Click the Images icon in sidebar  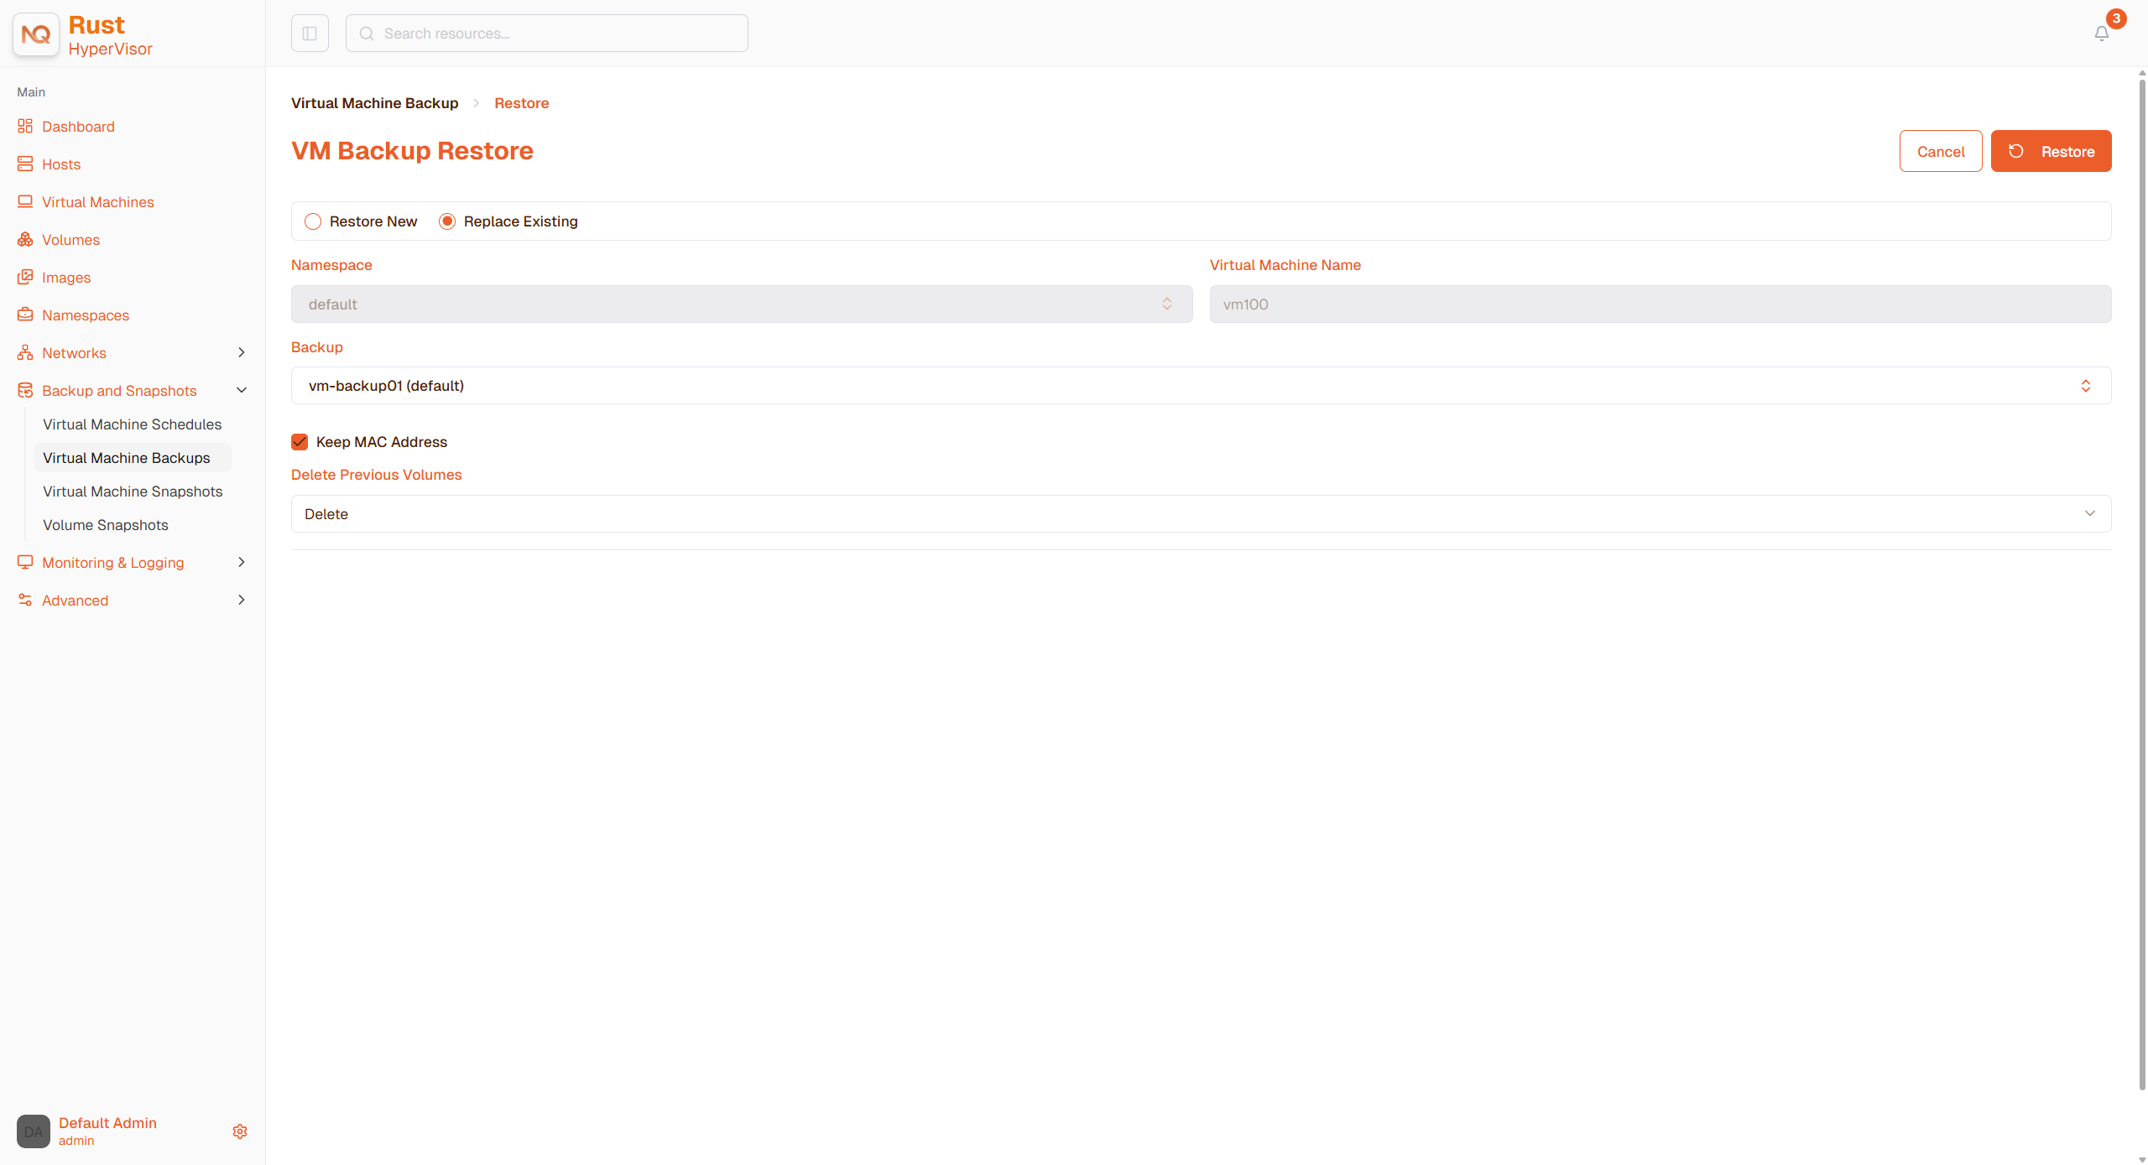[x=25, y=277]
